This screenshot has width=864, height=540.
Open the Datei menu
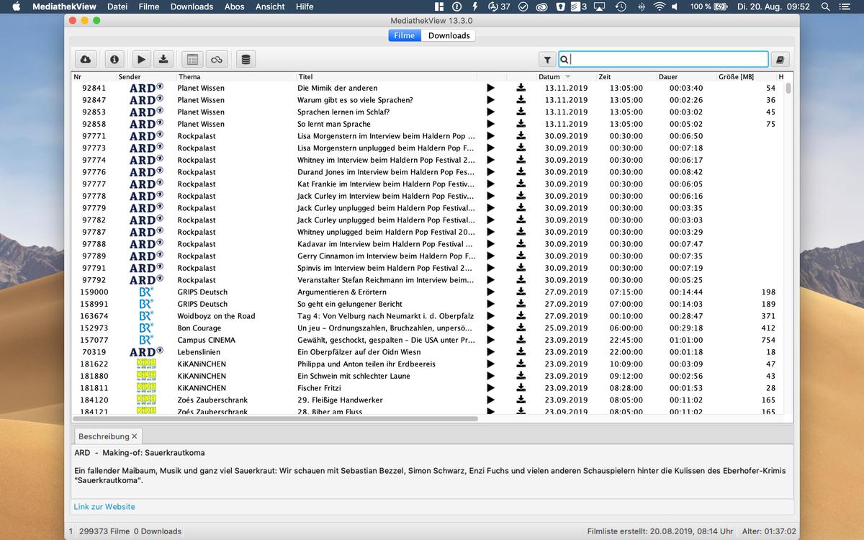[117, 6]
